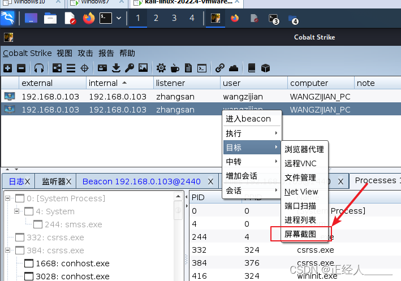
Task: Select 屏幕截图 submenu entry
Action: [304, 234]
